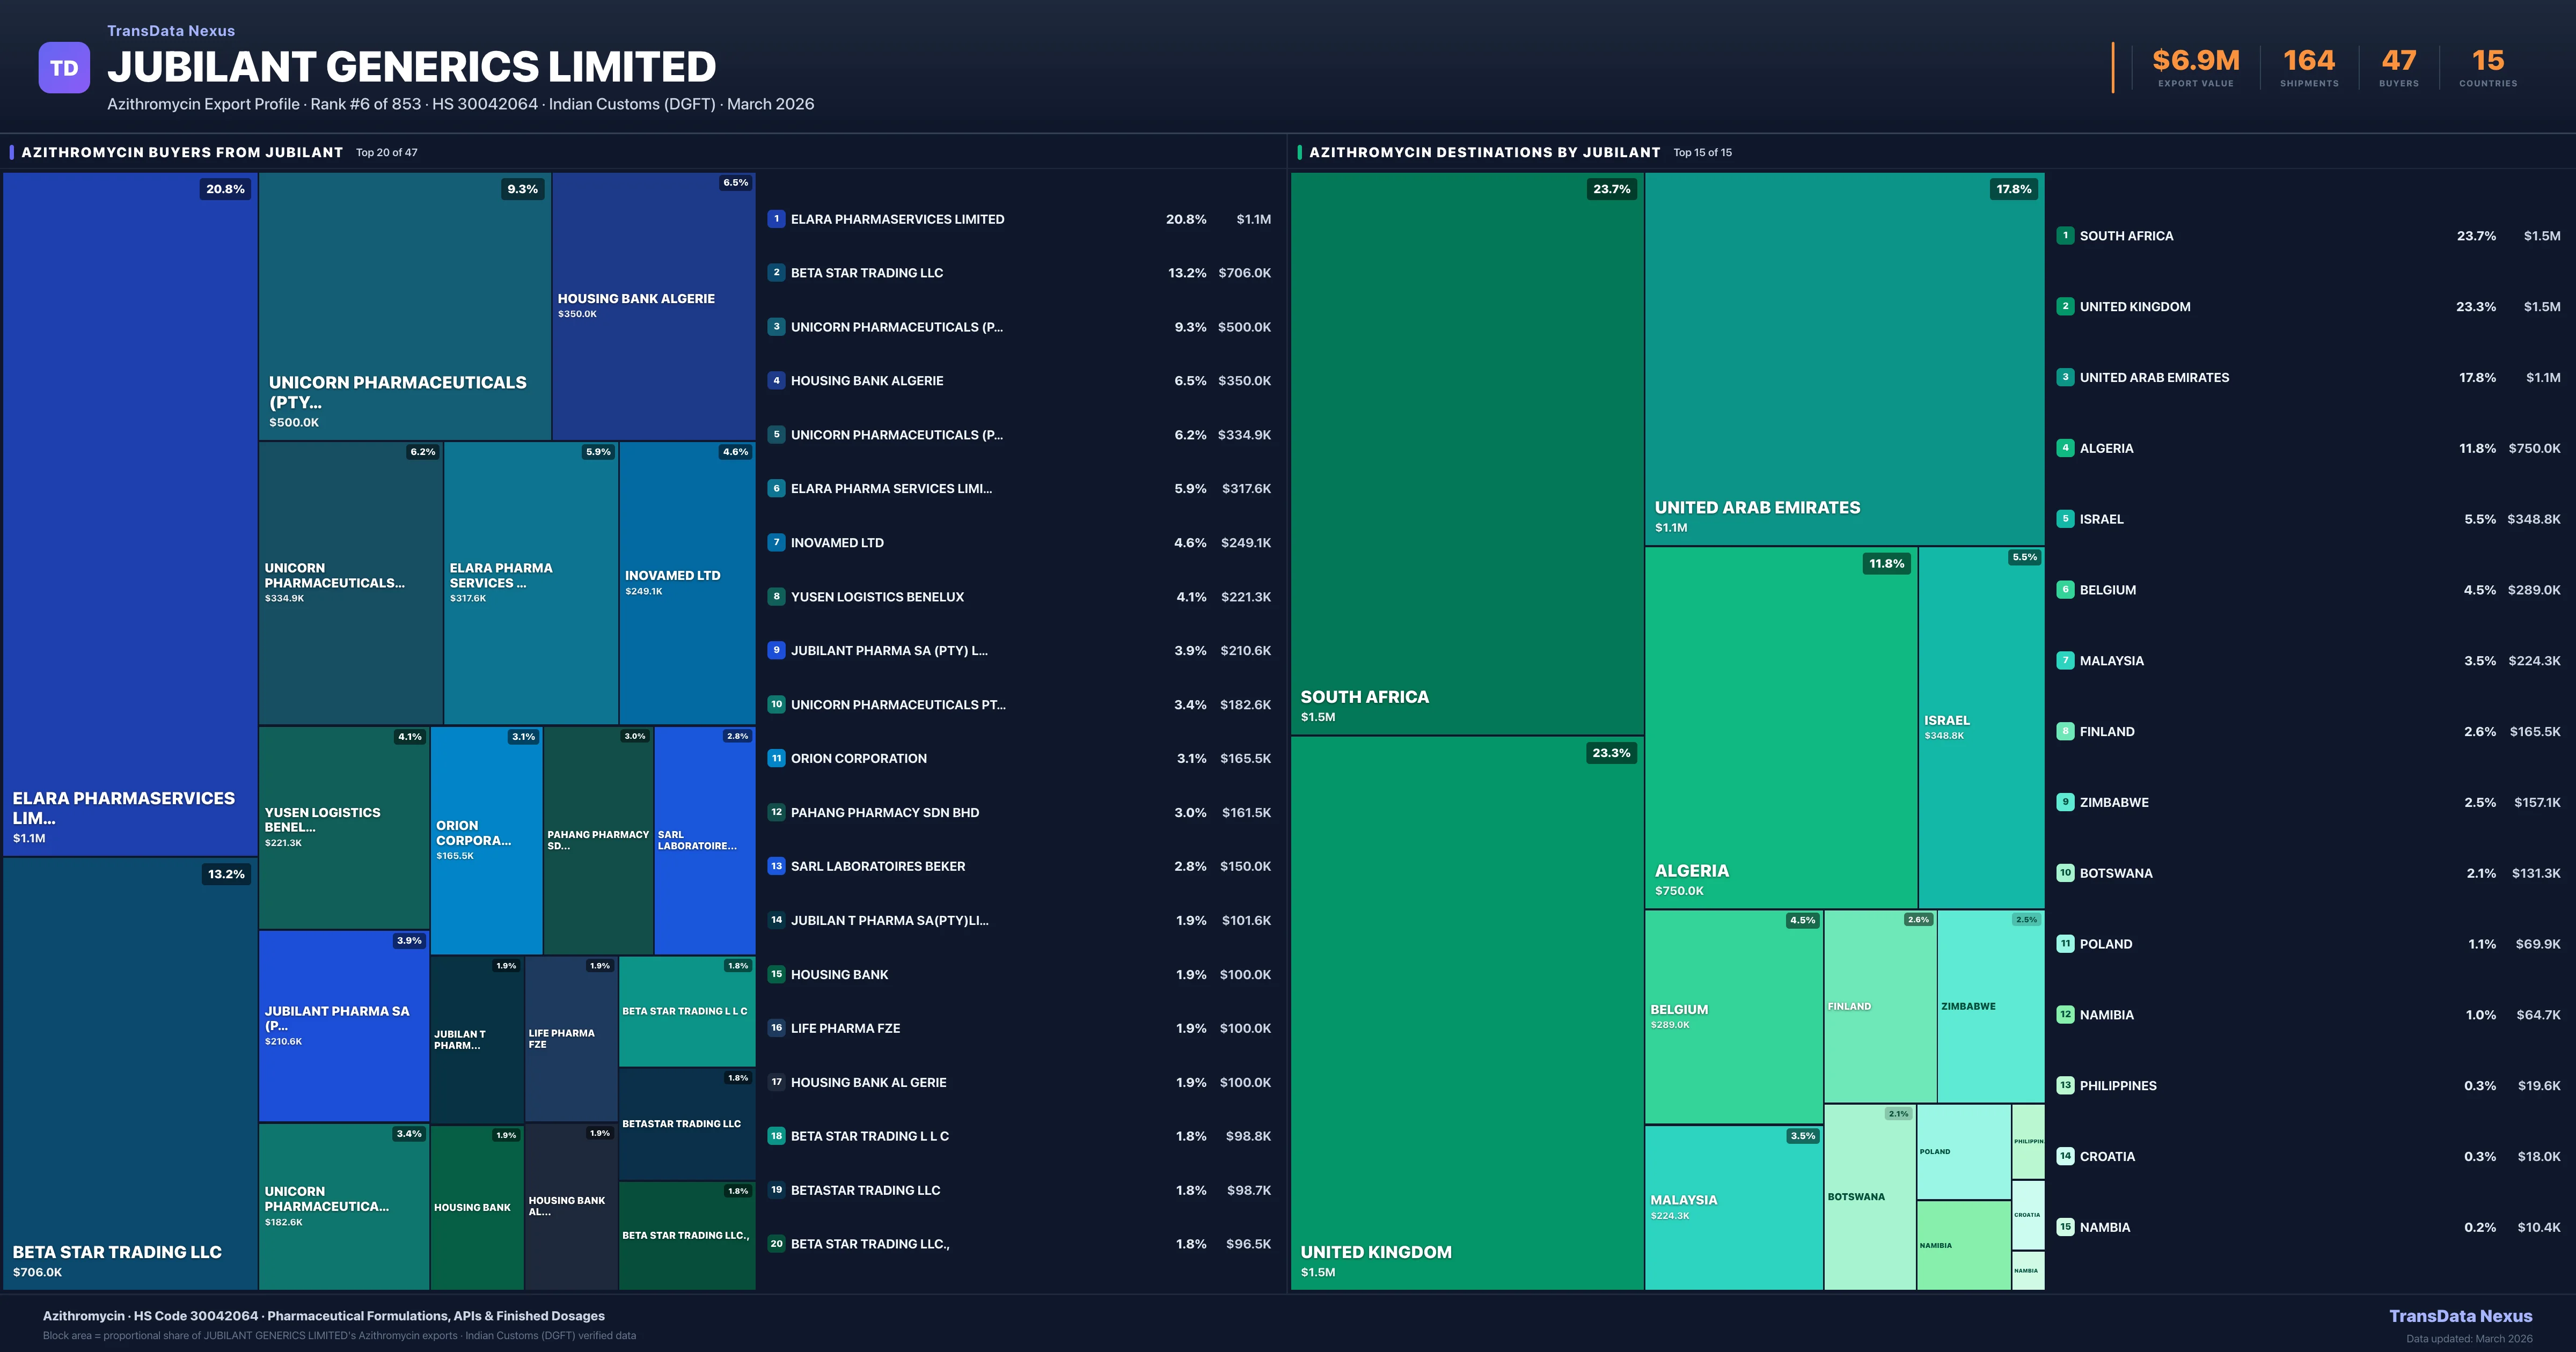Click the TD logo icon
This screenshot has width=2576, height=1352.
64,68
